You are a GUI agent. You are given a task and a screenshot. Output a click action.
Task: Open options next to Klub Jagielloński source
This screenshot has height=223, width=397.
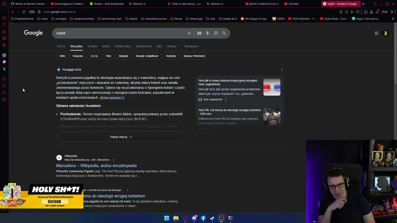(x=225, y=99)
